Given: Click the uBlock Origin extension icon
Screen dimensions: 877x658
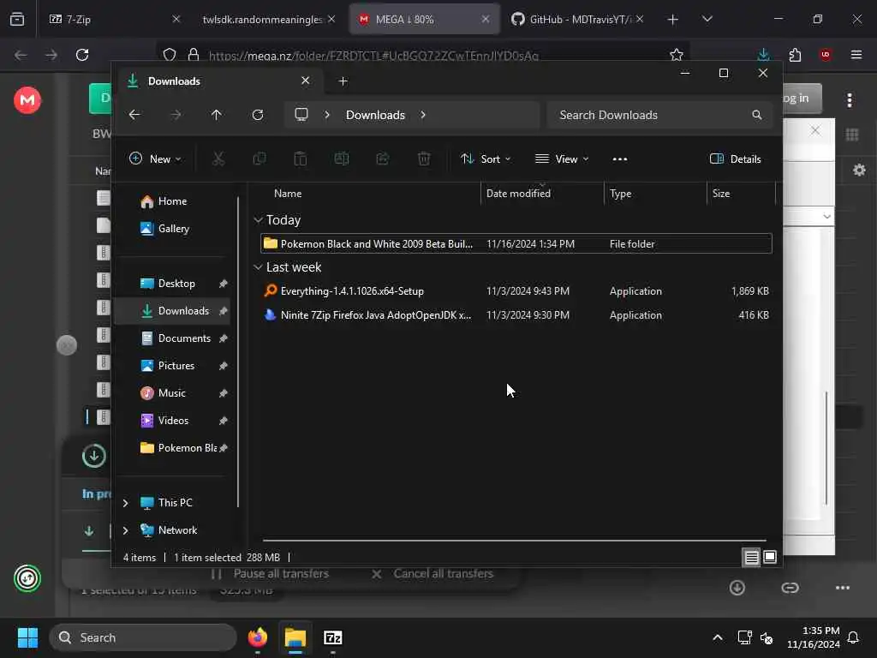Looking at the screenshot, I should (826, 55).
